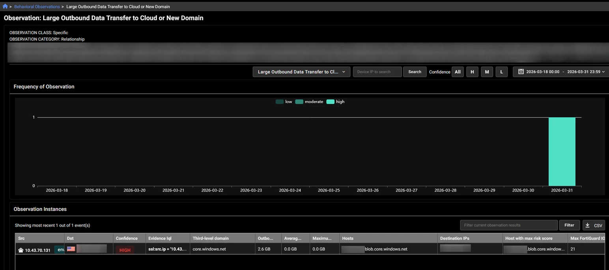Click the calendar icon in date range
The height and width of the screenshot is (270, 609).
[521, 72]
